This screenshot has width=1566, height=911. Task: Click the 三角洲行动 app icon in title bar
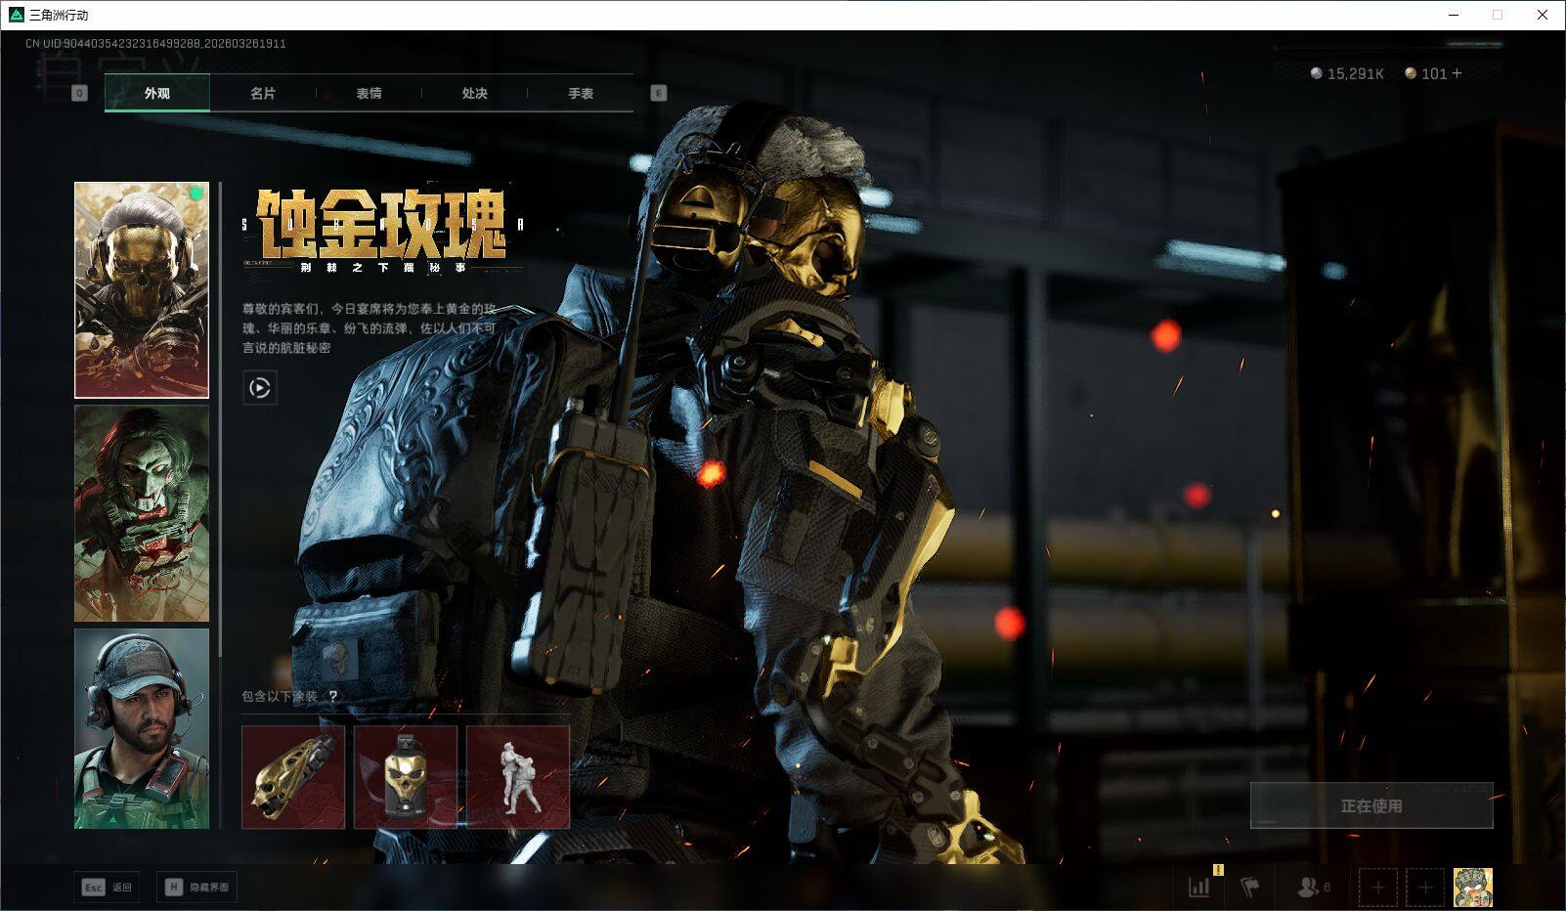(x=17, y=15)
